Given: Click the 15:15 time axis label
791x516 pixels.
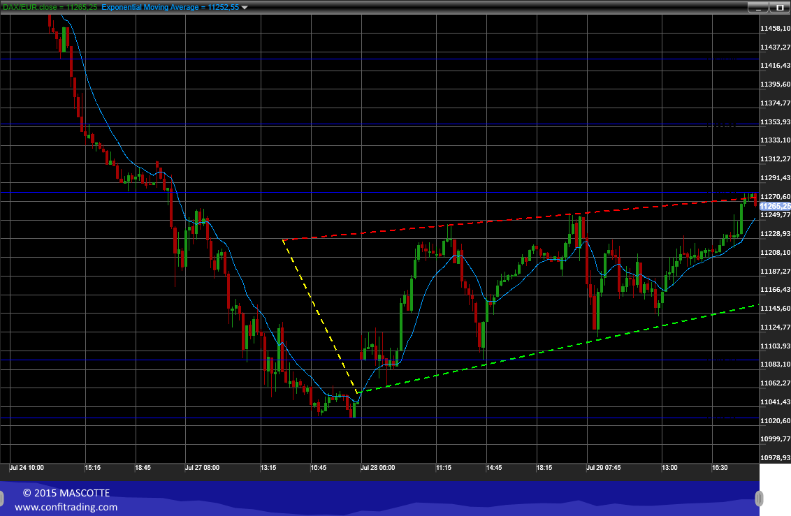Looking at the screenshot, I should (x=93, y=468).
